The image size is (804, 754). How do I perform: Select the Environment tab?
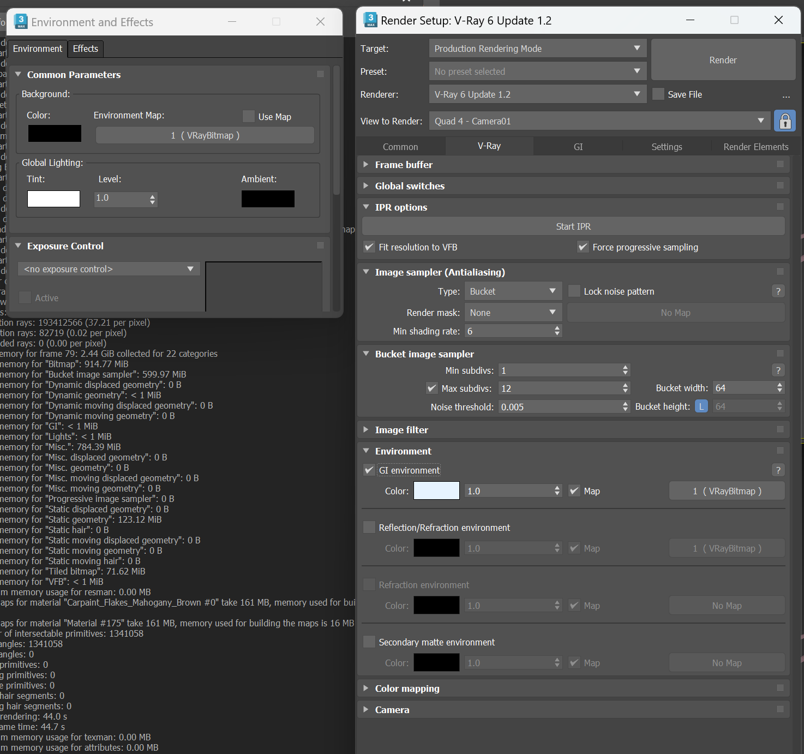[x=38, y=49]
